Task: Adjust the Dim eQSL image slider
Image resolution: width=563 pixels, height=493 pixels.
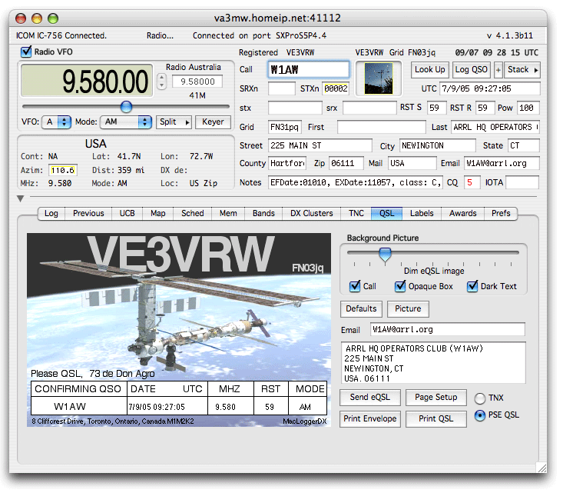Action: 386,254
